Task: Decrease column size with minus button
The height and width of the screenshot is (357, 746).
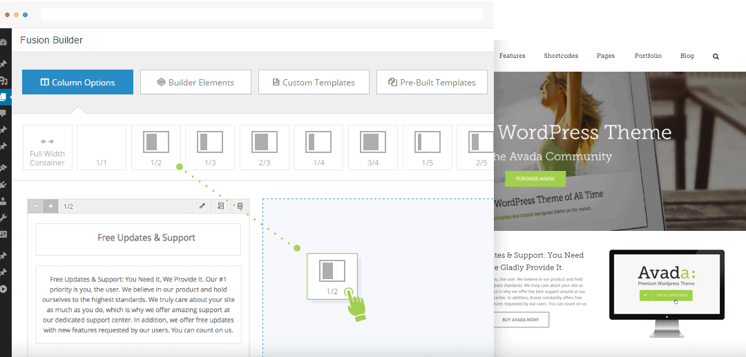Action: [x=35, y=206]
